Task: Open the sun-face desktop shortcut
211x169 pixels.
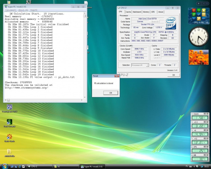Action: (x=10, y=138)
